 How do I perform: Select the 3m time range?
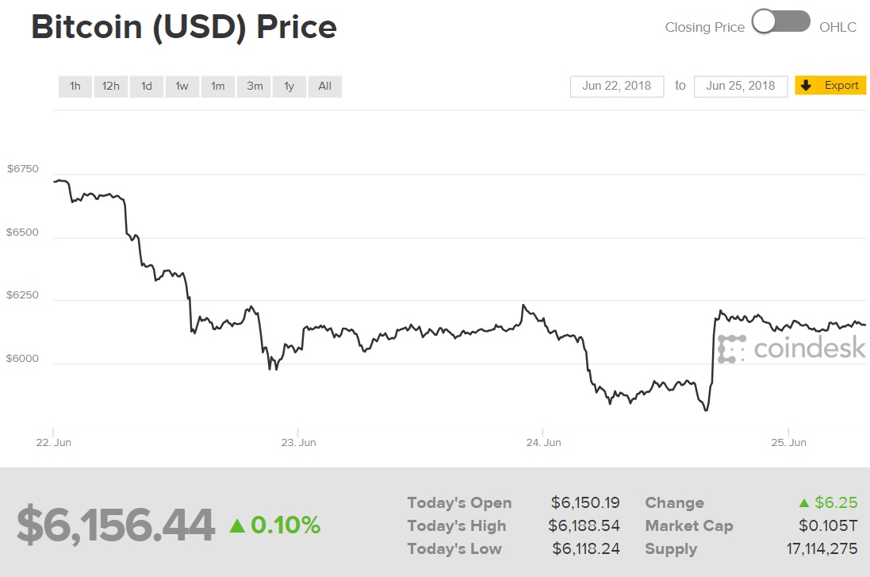(253, 86)
